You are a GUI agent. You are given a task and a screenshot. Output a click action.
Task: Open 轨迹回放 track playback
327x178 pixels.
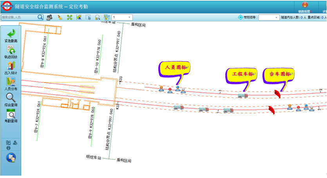(x=11, y=51)
